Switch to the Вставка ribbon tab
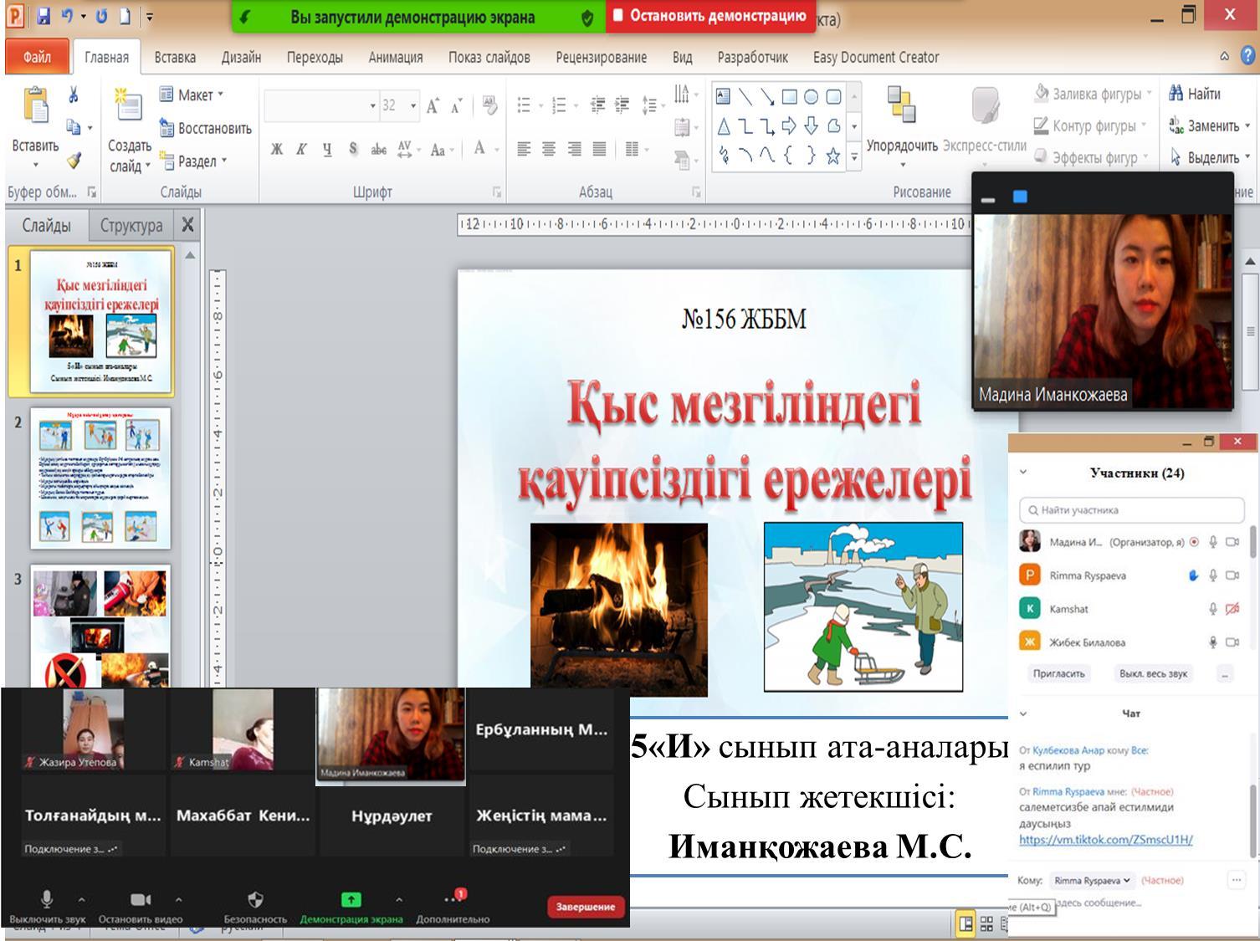Image resolution: width=1260 pixels, height=941 pixels. [x=174, y=56]
